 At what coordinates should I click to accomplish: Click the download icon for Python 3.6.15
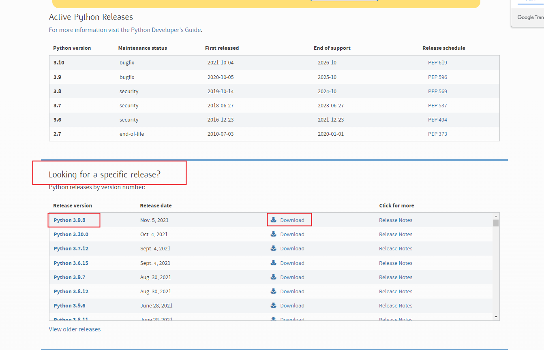pyautogui.click(x=274, y=263)
